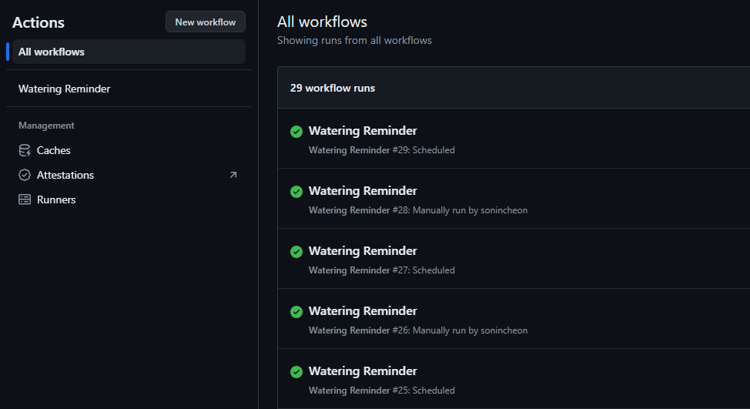Click 'Watering Reminder #26: Manually run by sonincheon' text
750x409 pixels.
pyautogui.click(x=418, y=330)
